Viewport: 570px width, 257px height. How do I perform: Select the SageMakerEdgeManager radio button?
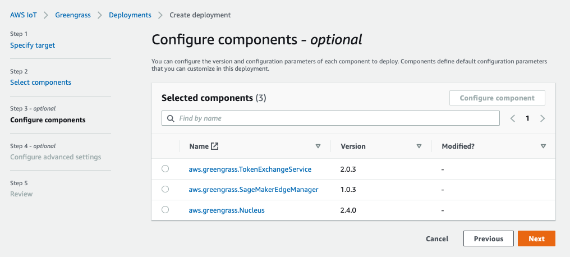tap(165, 189)
